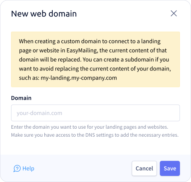Image resolution: width=191 pixels, height=182 pixels.
Task: Click the Domain field label
Action: coord(21,98)
